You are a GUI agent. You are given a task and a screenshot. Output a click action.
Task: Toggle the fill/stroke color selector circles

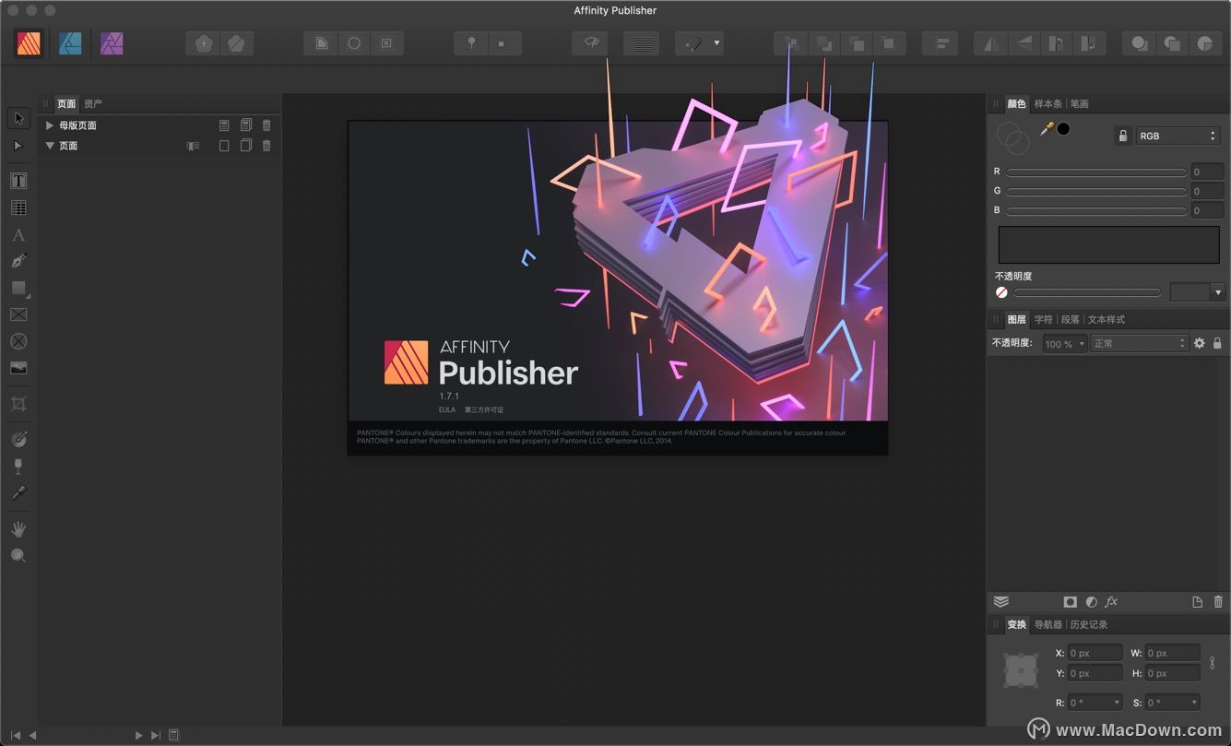pyautogui.click(x=1012, y=138)
